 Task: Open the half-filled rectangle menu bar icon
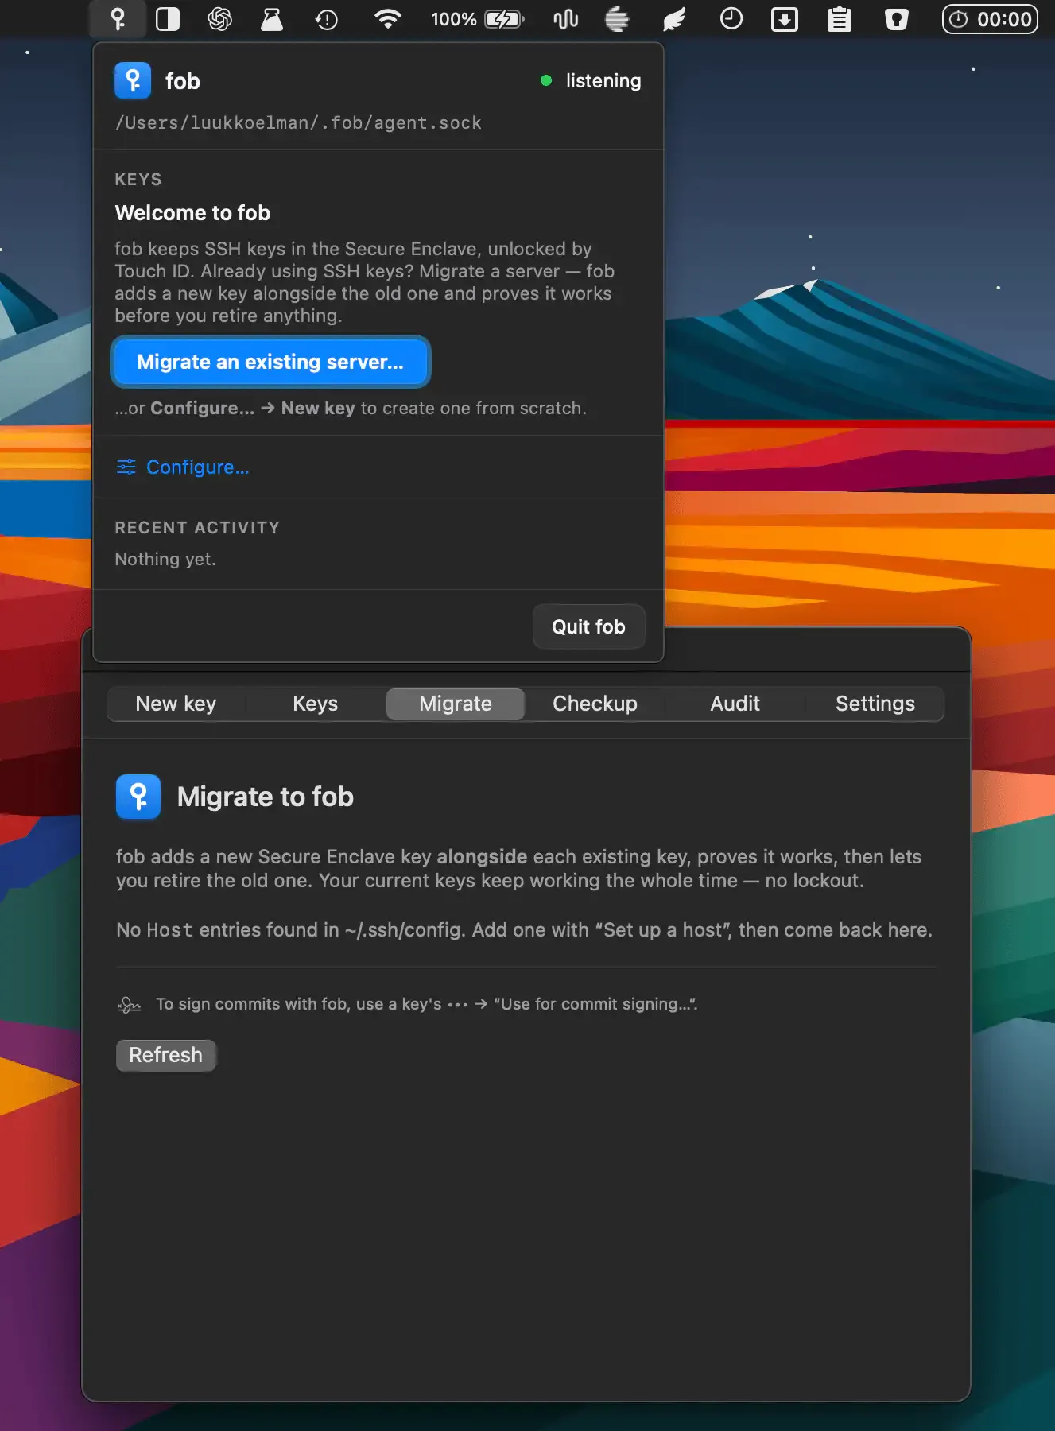coord(168,19)
